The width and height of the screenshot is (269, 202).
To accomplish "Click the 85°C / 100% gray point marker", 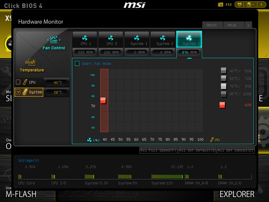I will click(x=223, y=94).
